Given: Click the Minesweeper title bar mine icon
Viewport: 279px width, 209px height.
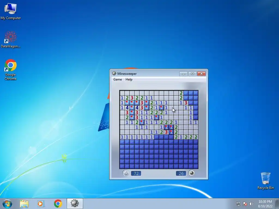Looking at the screenshot, I should pyautogui.click(x=114, y=73).
